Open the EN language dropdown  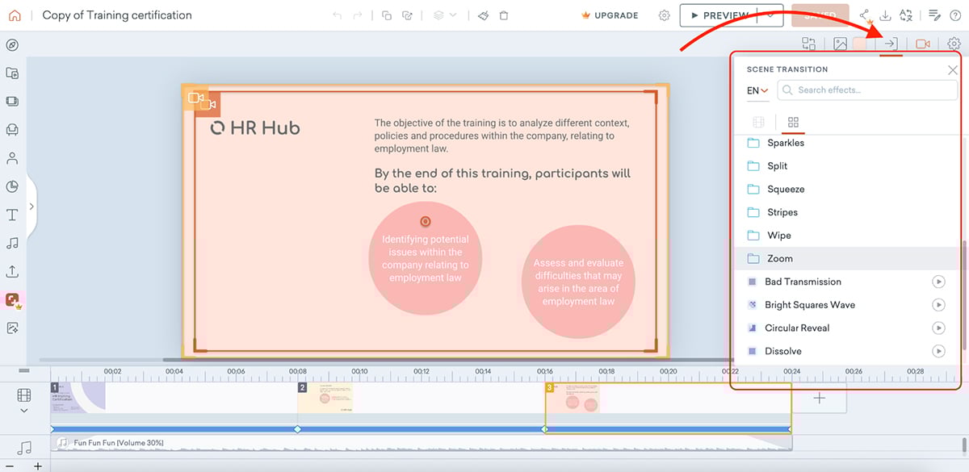(x=754, y=90)
